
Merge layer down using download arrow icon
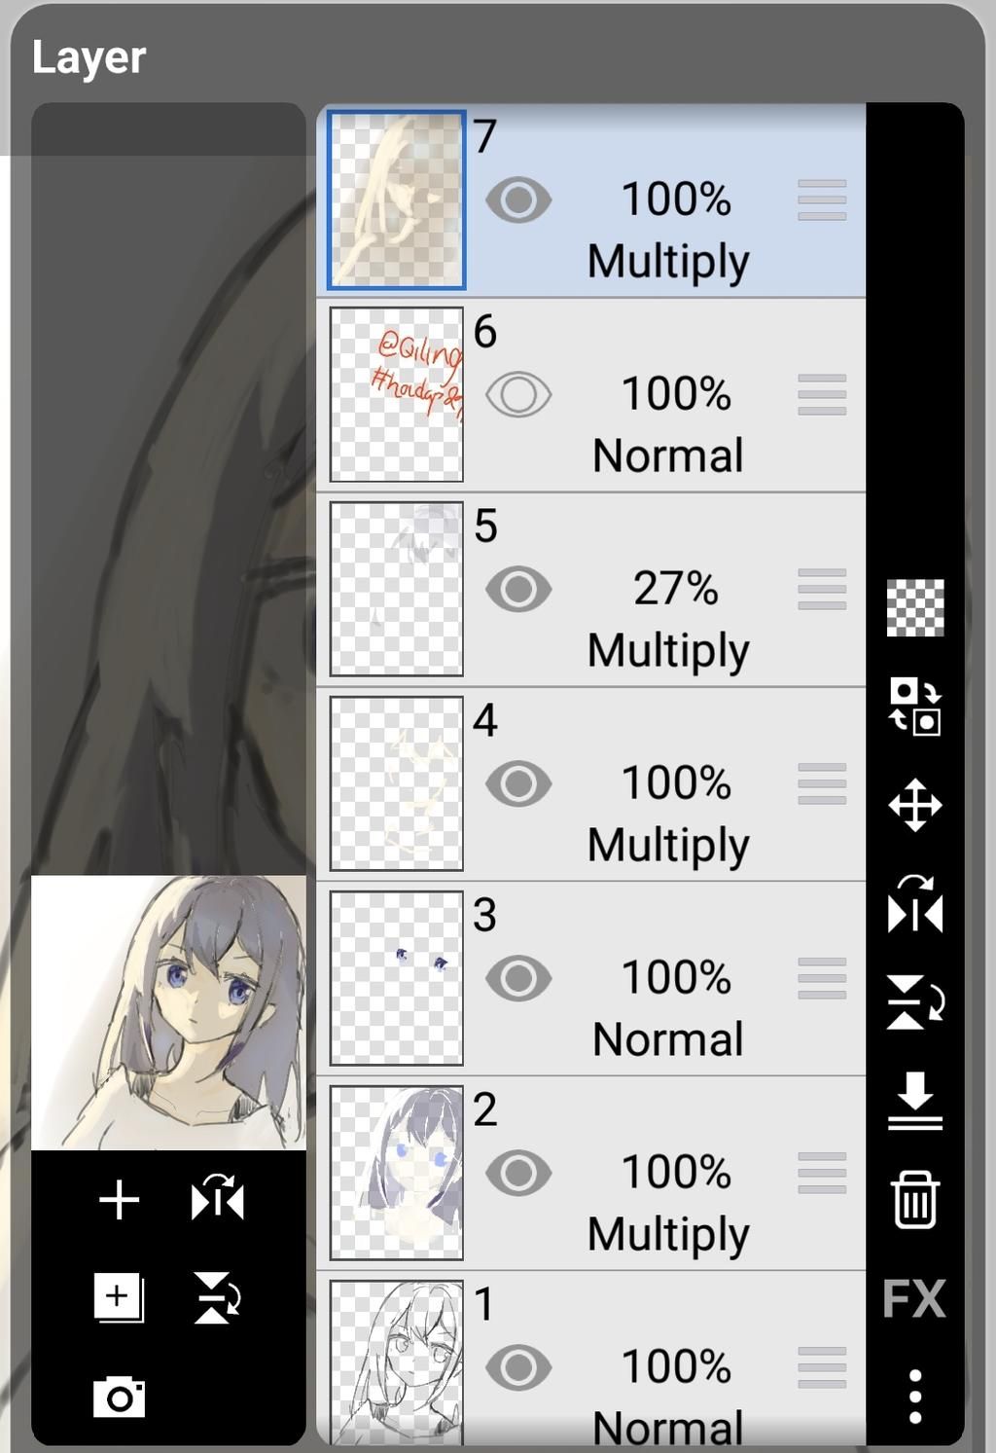click(914, 1101)
